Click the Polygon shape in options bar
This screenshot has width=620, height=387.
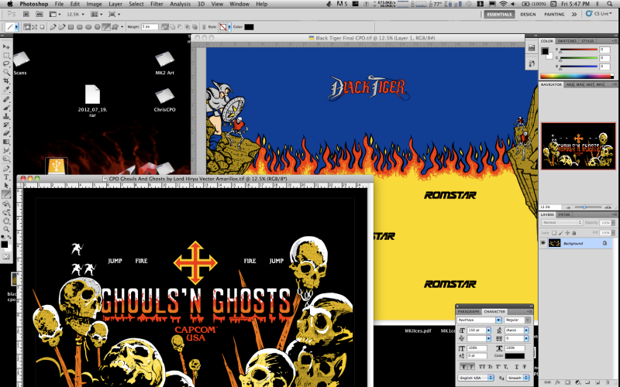coord(98,27)
